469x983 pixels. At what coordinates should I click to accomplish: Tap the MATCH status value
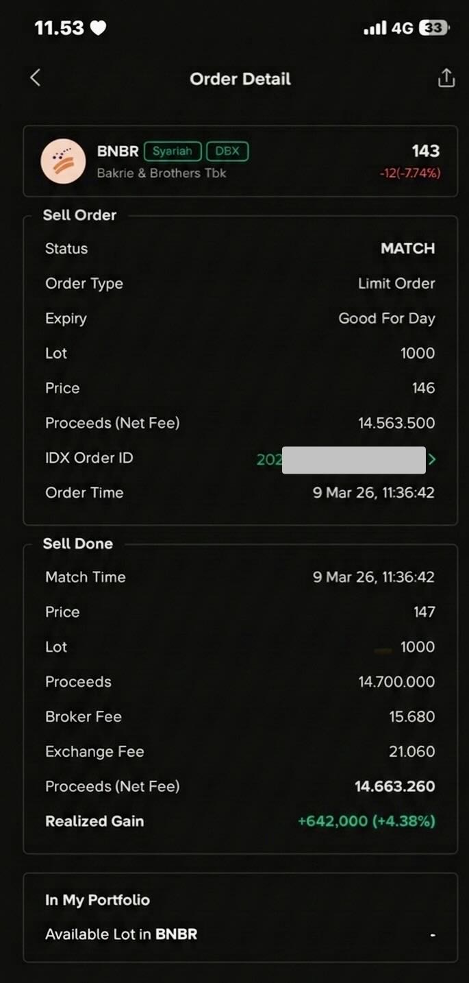pos(407,249)
